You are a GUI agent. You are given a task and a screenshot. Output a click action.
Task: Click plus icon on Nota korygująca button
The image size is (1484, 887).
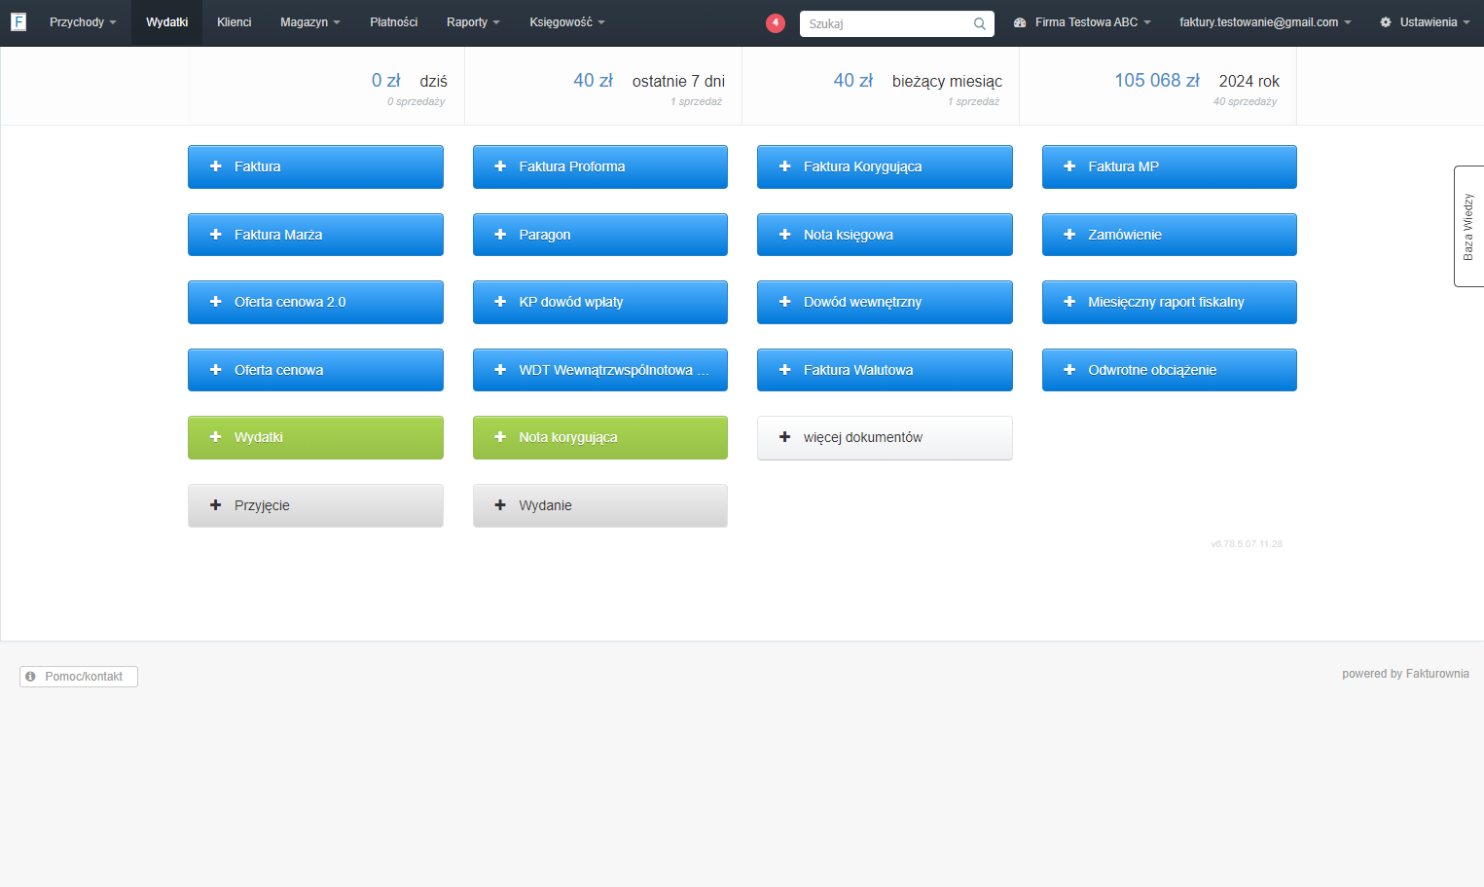coord(500,437)
